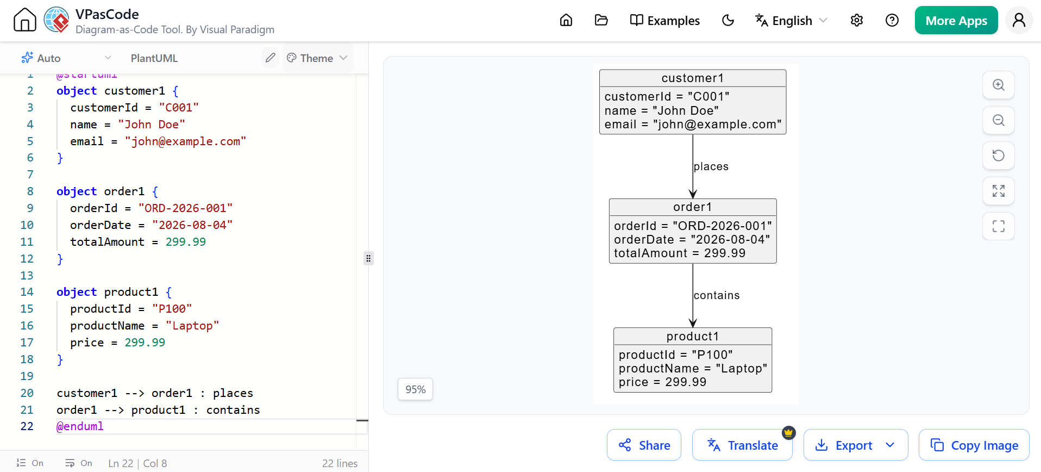Expand the Export options dropdown
The width and height of the screenshot is (1041, 472).
click(890, 445)
